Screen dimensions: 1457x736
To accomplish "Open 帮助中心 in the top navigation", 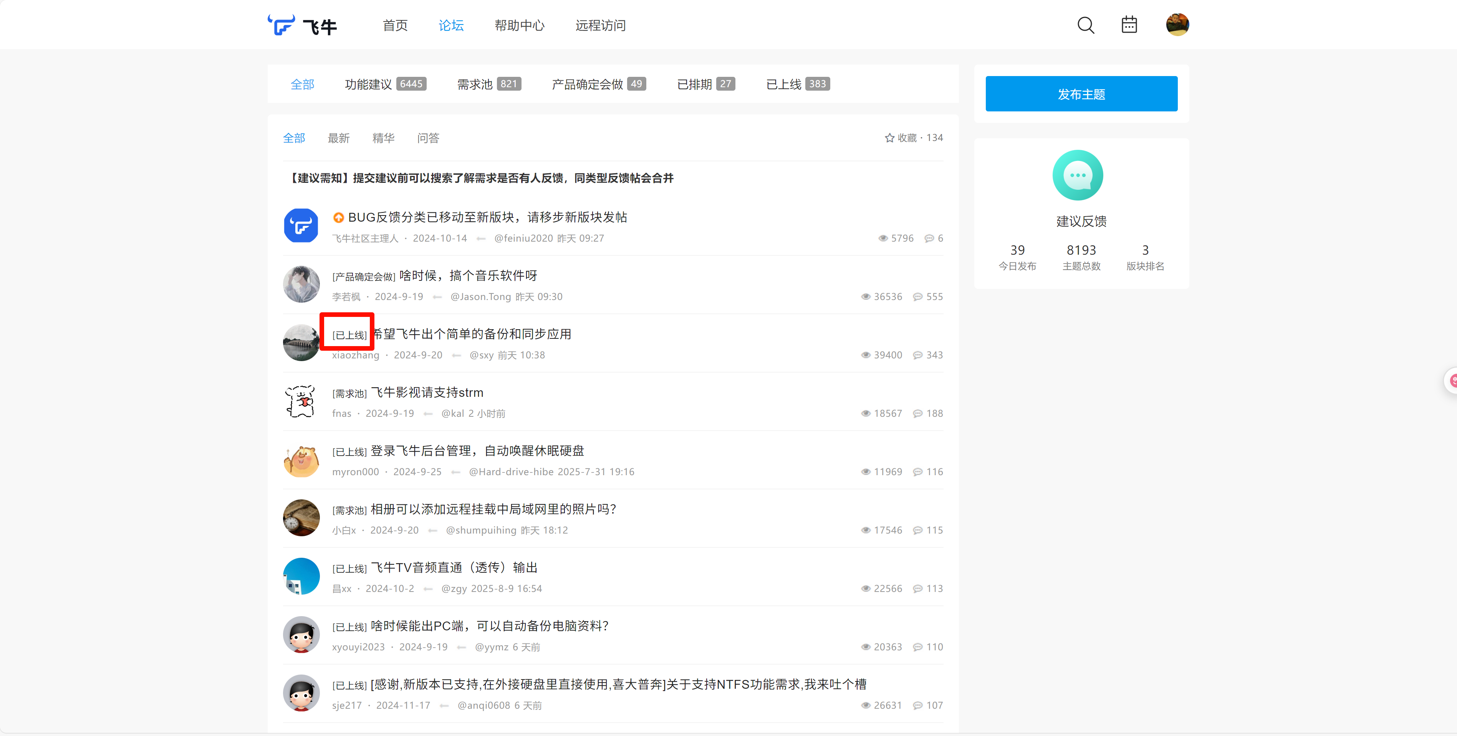I will click(x=519, y=25).
